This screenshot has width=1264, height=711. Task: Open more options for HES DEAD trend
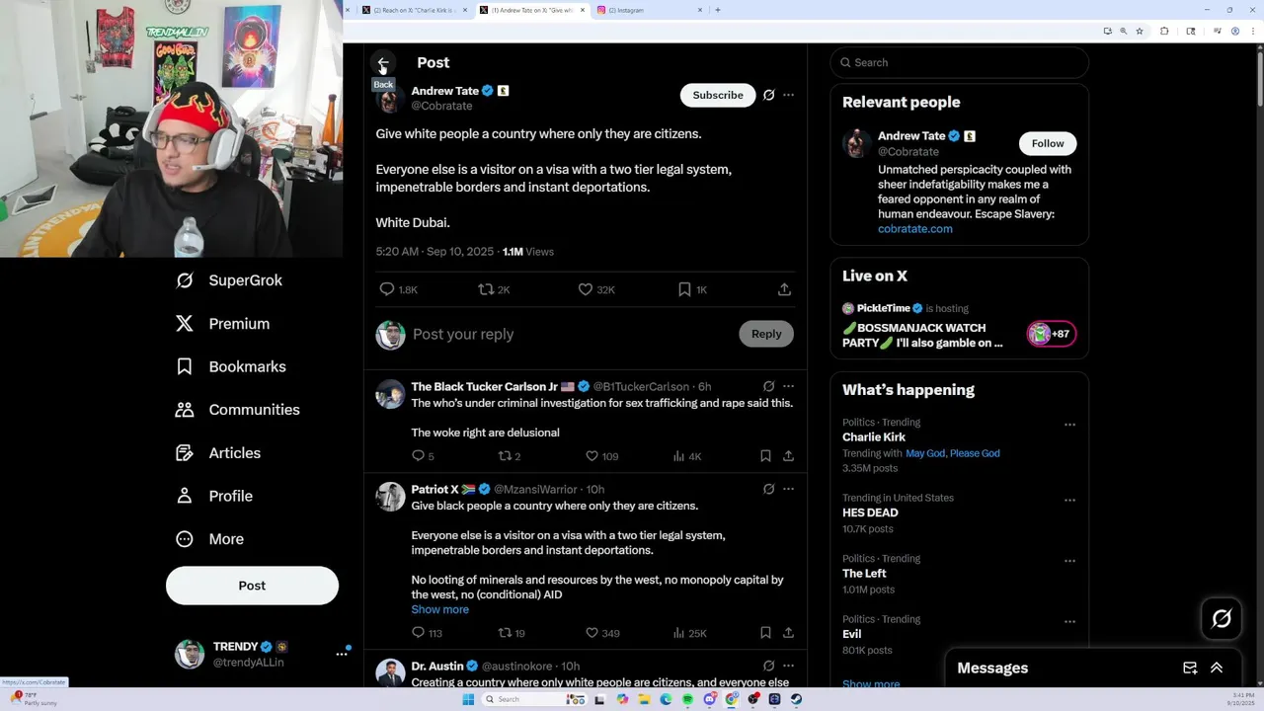1069,501
